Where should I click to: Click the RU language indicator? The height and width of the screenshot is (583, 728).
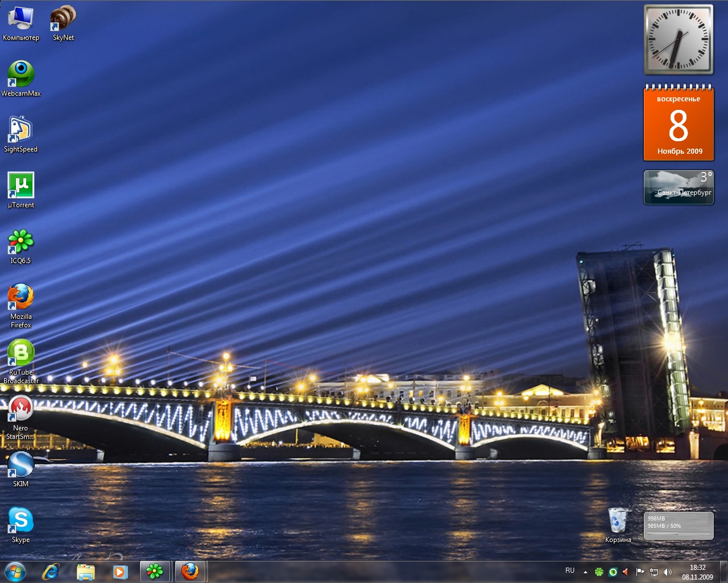(x=570, y=570)
